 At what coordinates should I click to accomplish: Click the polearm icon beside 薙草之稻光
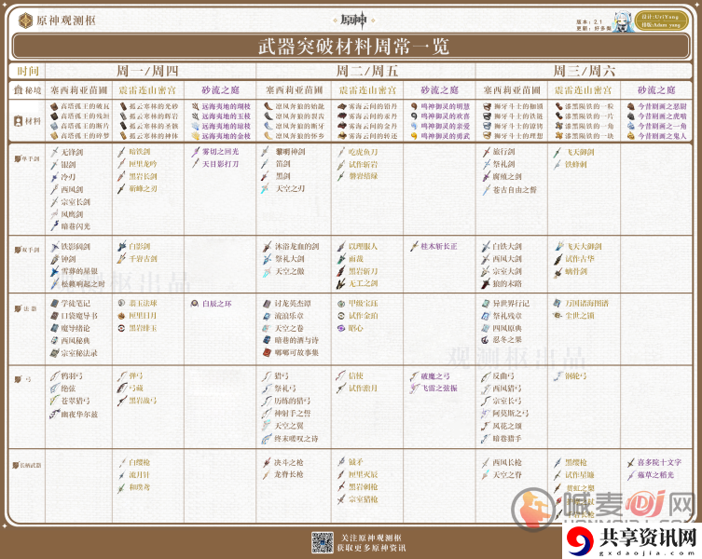tap(631, 475)
